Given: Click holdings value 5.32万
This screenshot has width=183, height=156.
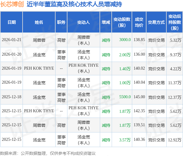Looking at the screenshot, I should click(176, 40).
